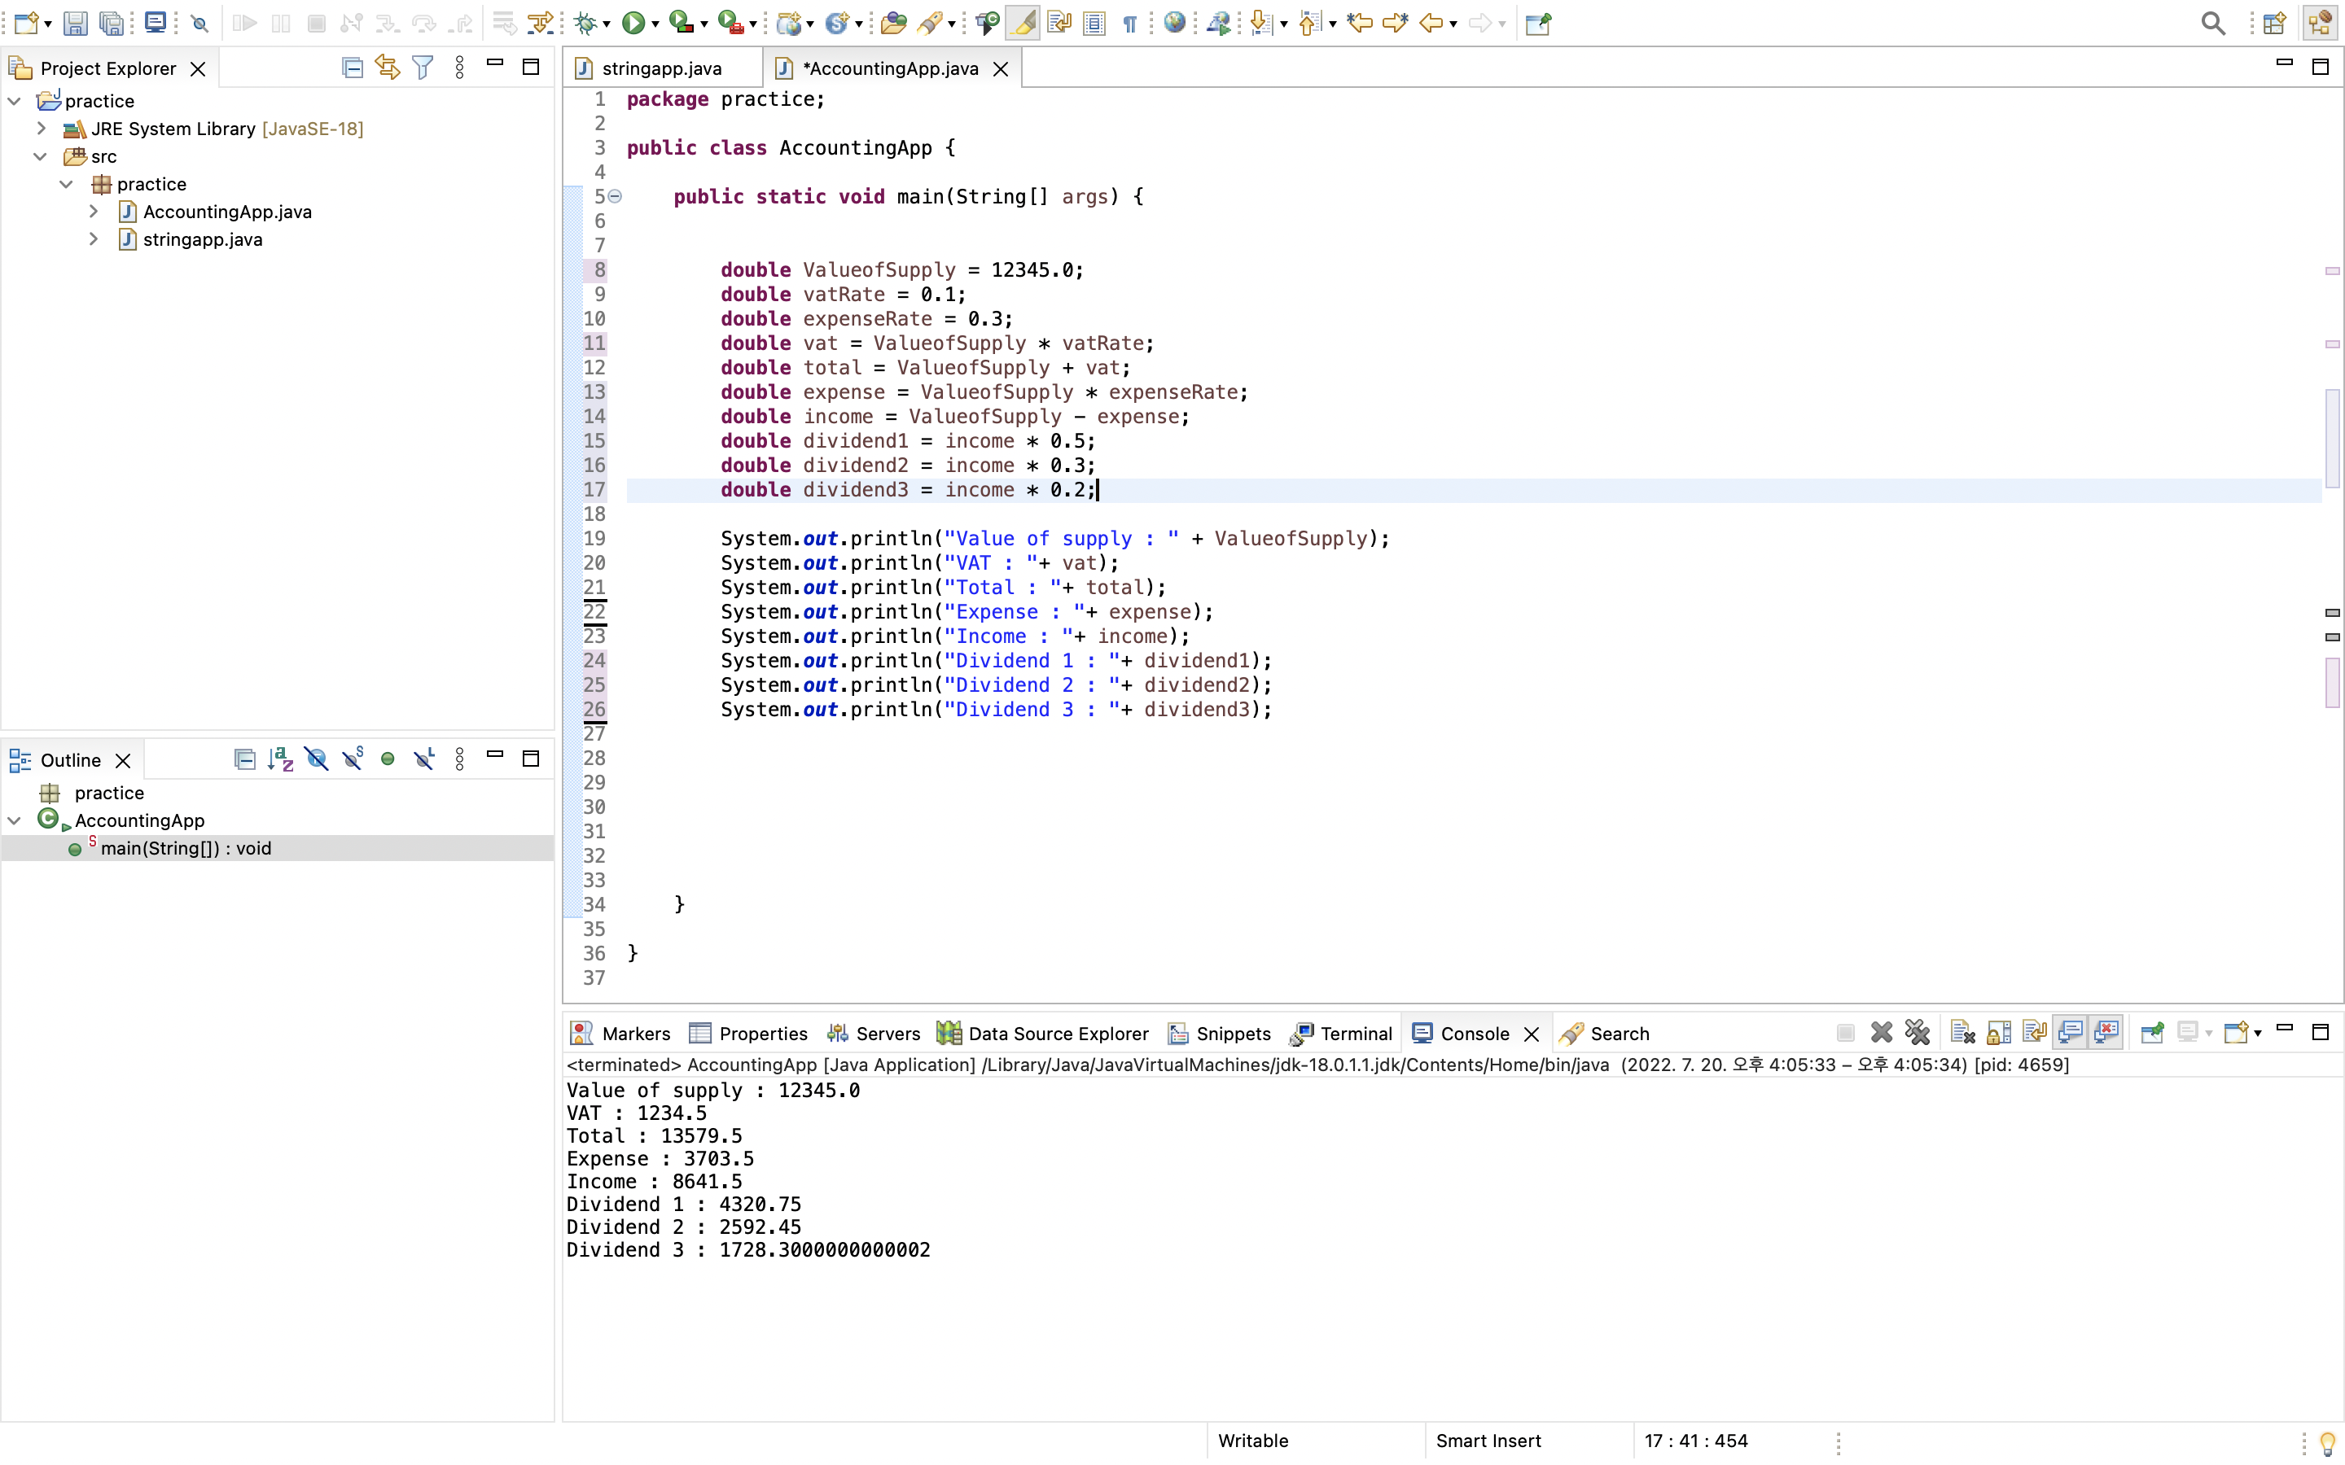Click the Debug bug icon

(x=585, y=24)
